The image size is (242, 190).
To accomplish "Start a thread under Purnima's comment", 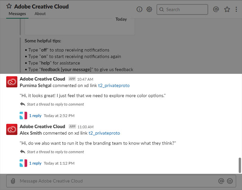I will 55,104.
